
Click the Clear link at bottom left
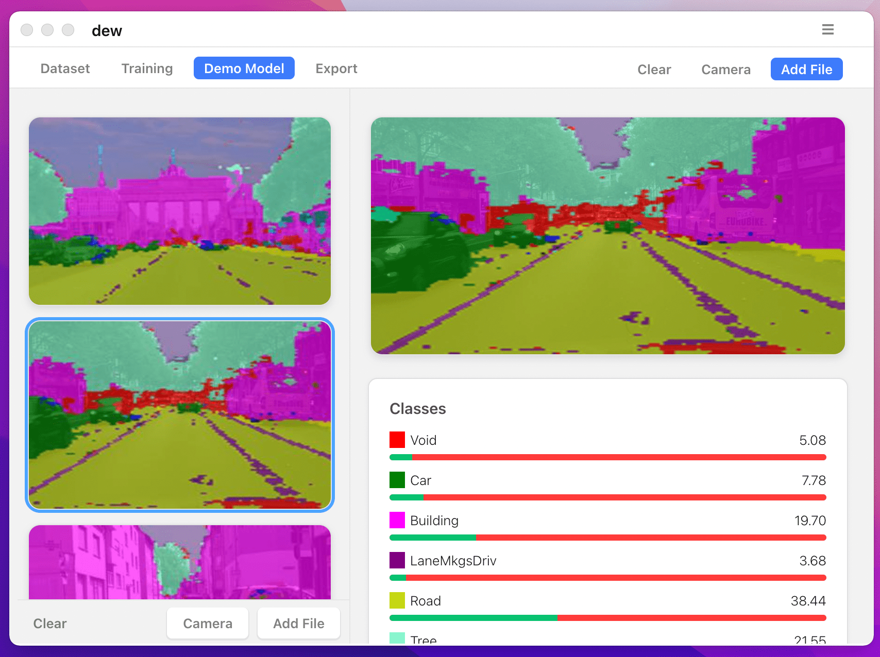(x=50, y=624)
